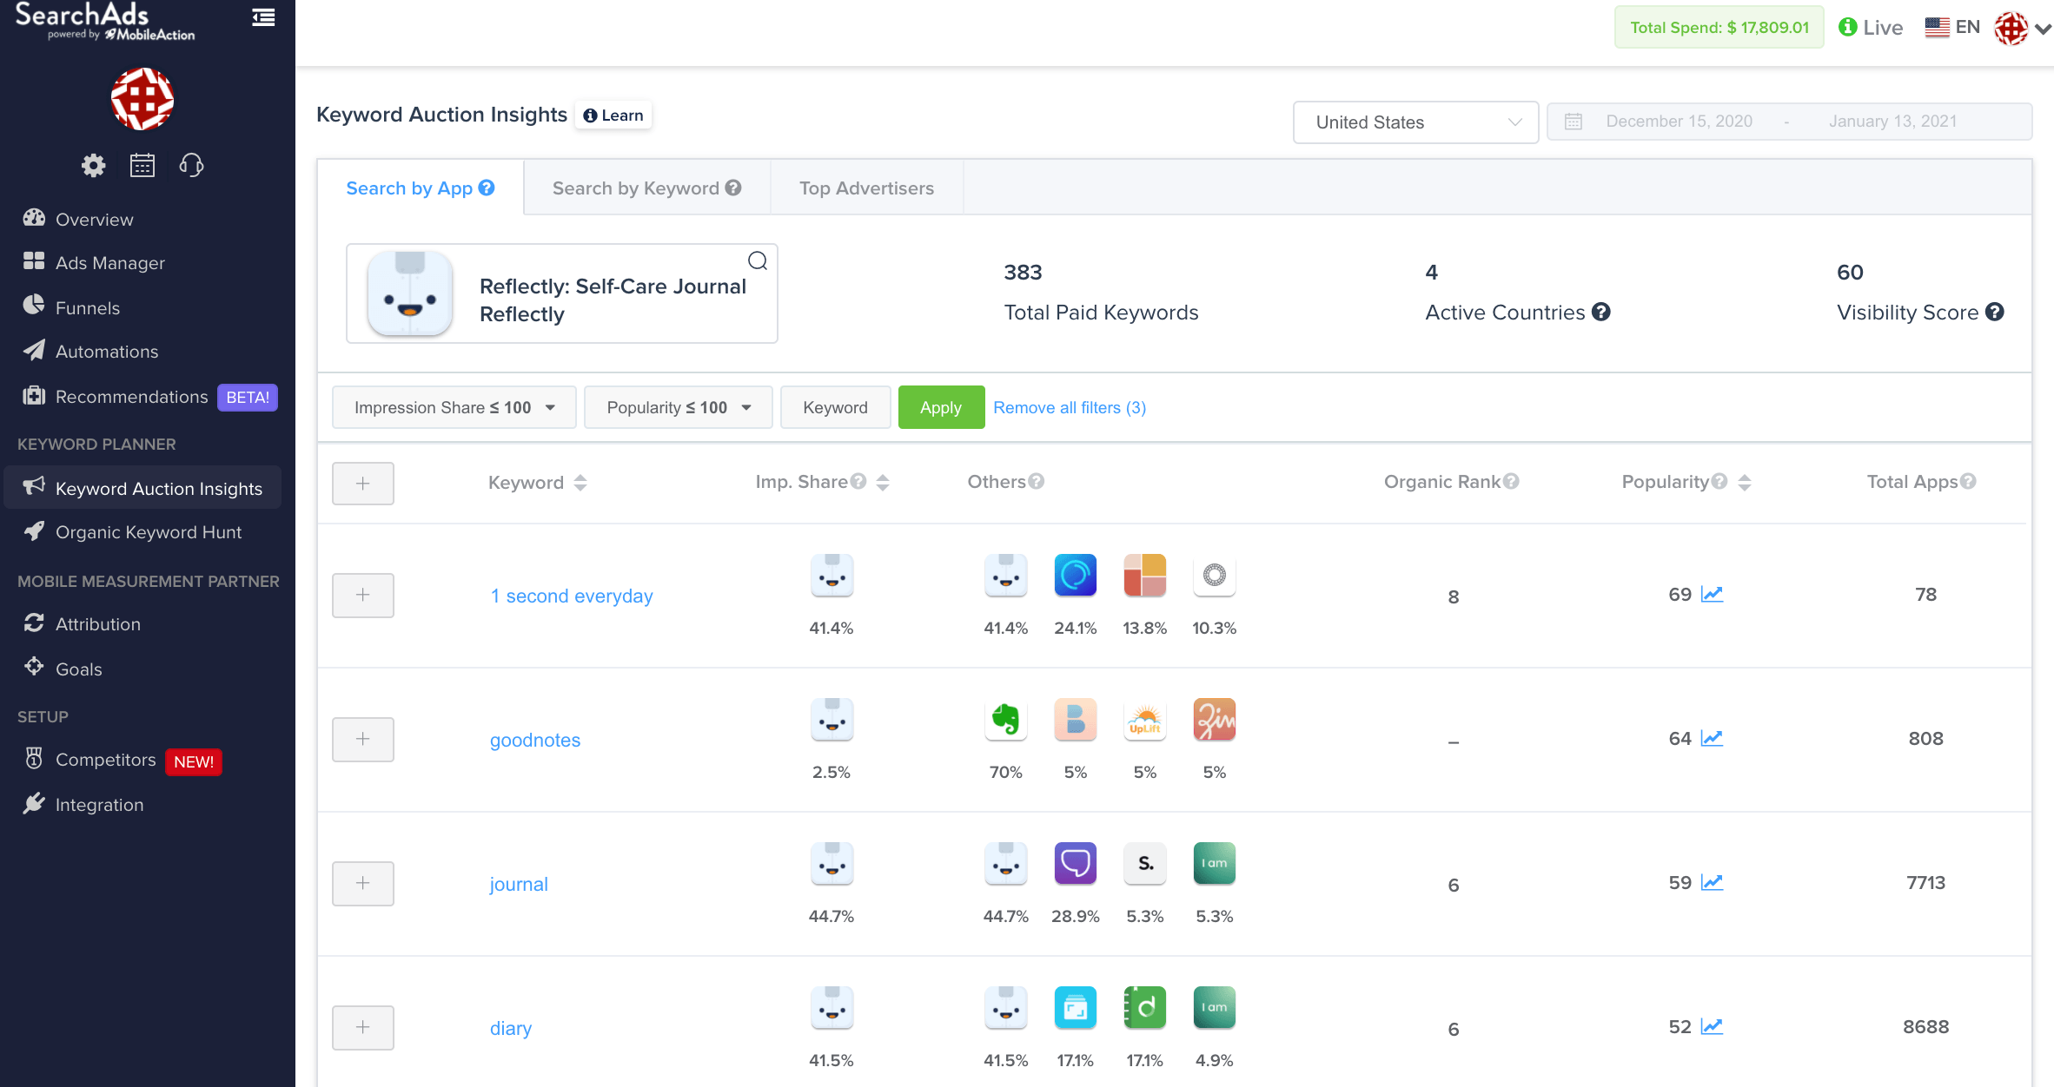
Task: Click the Learn button
Action: coord(613,115)
